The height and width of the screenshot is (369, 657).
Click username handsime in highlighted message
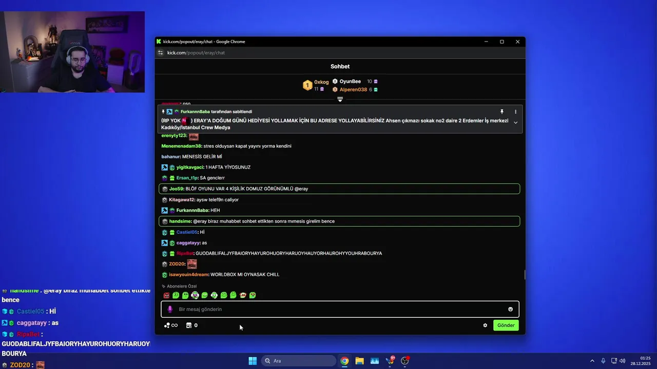click(x=181, y=221)
